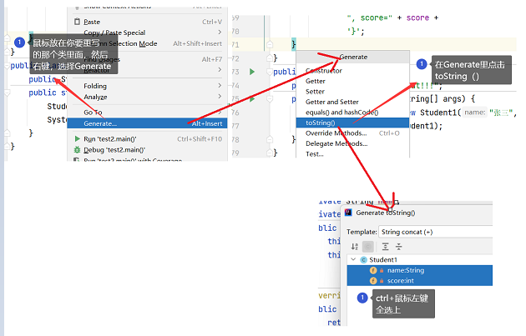Screen dimensions: 526x336
Task: Select Column Selection Mode menu entry
Action: coord(147,43)
